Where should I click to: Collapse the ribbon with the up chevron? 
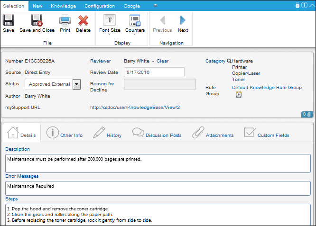312,5
